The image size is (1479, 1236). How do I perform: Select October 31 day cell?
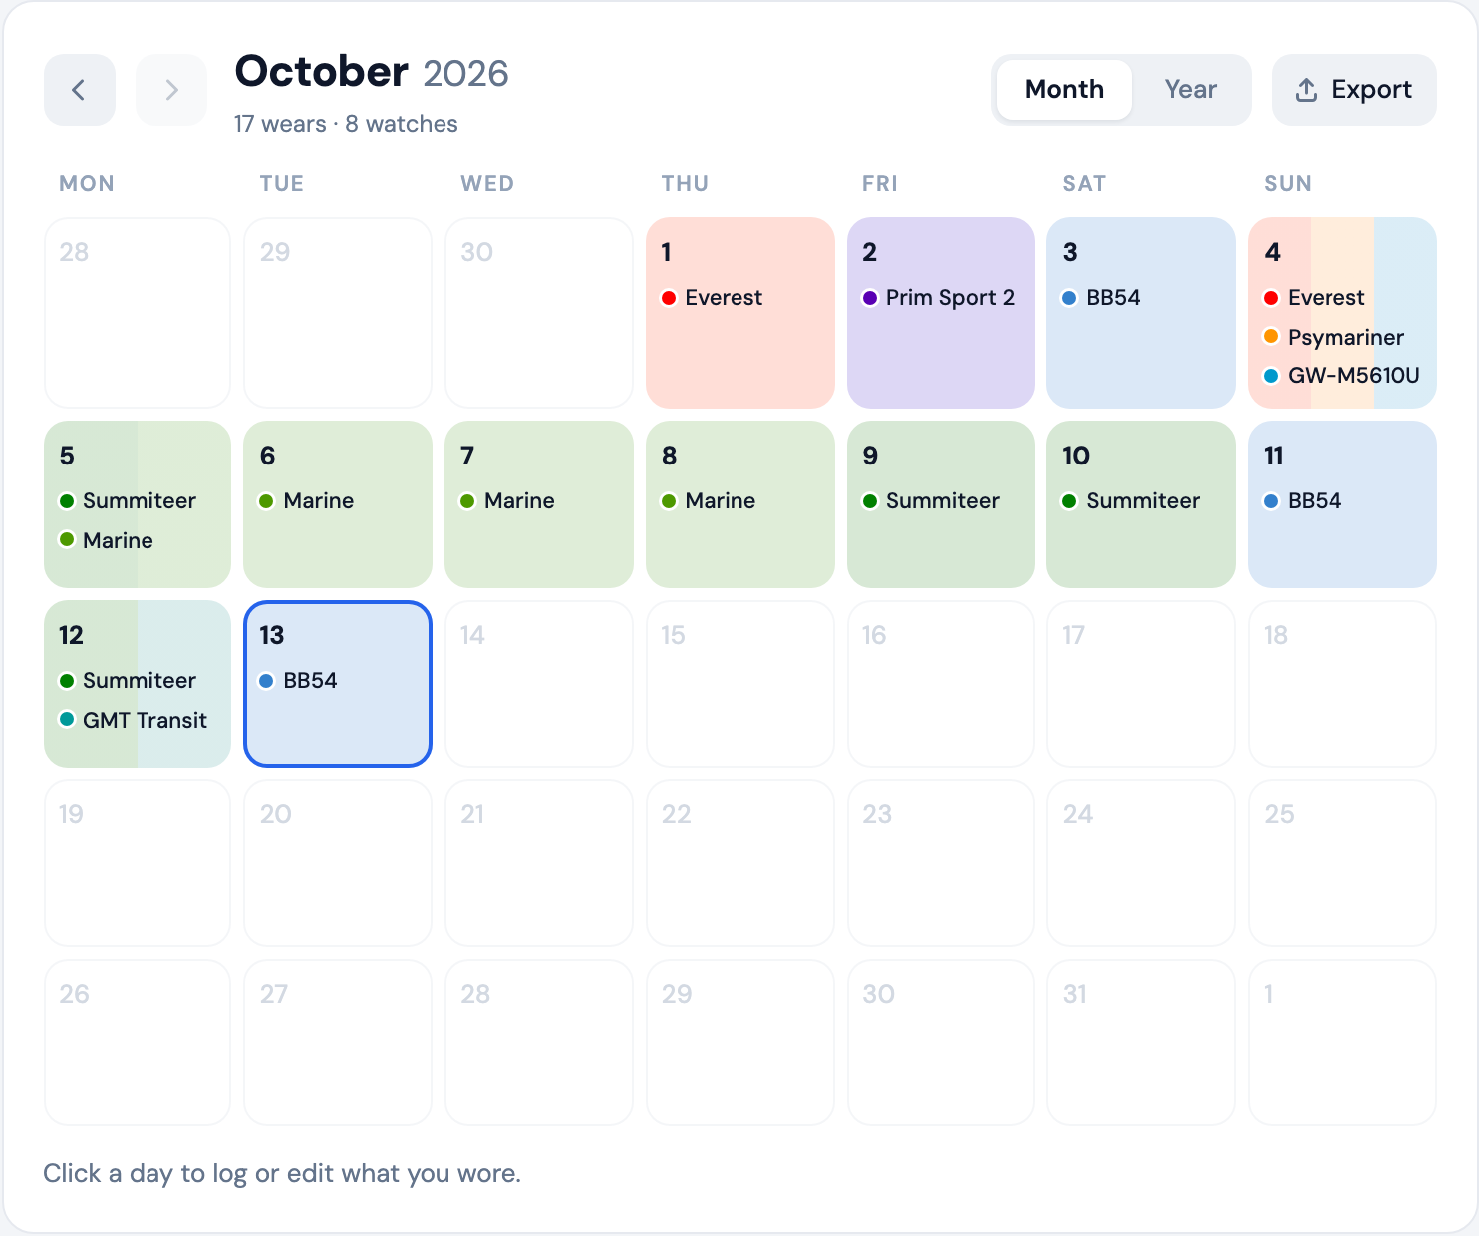pyautogui.click(x=1141, y=1043)
